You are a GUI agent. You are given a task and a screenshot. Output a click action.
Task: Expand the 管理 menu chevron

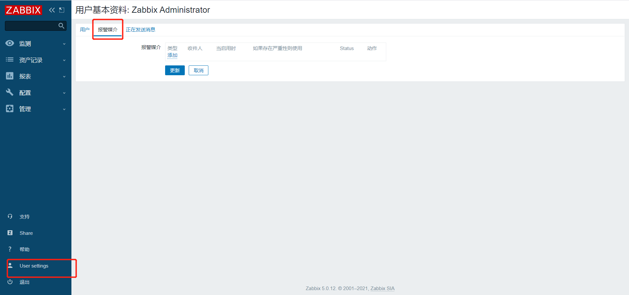pyautogui.click(x=64, y=109)
